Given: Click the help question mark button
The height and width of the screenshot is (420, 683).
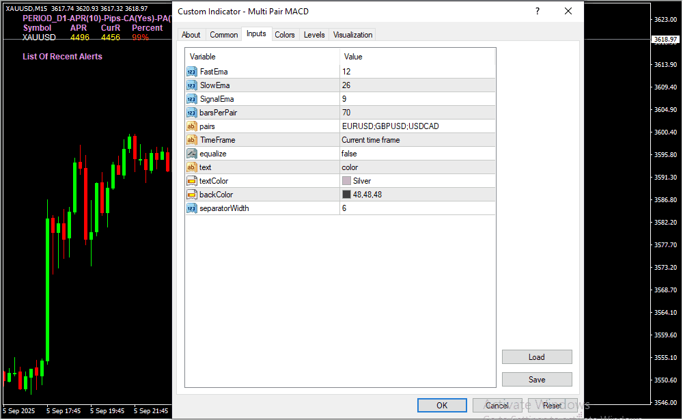Looking at the screenshot, I should click(x=537, y=12).
